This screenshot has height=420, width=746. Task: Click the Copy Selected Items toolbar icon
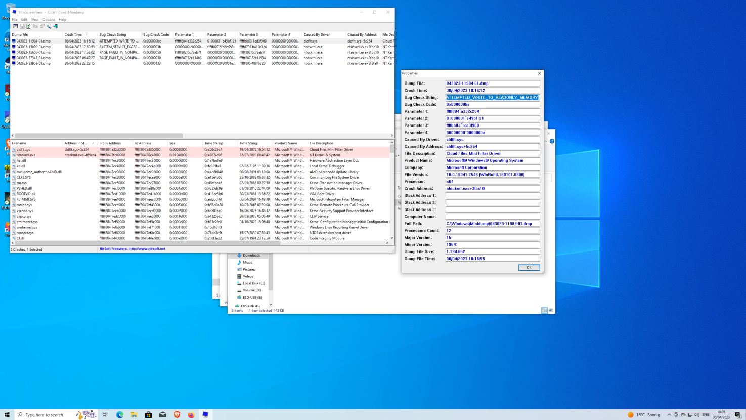point(35,26)
